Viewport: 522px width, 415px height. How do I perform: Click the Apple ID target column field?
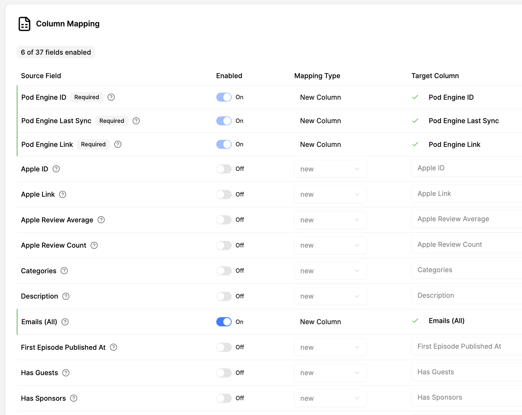pyautogui.click(x=467, y=168)
